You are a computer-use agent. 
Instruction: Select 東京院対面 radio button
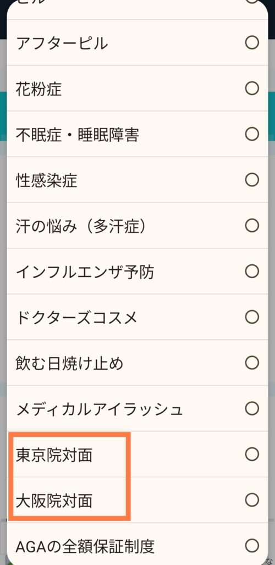pos(252,455)
